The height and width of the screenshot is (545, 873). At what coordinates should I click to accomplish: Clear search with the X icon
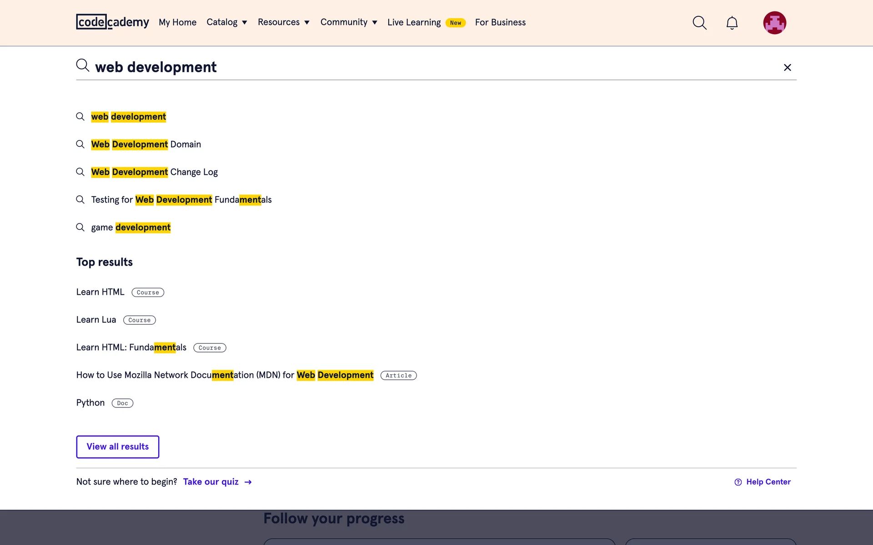[x=787, y=68]
